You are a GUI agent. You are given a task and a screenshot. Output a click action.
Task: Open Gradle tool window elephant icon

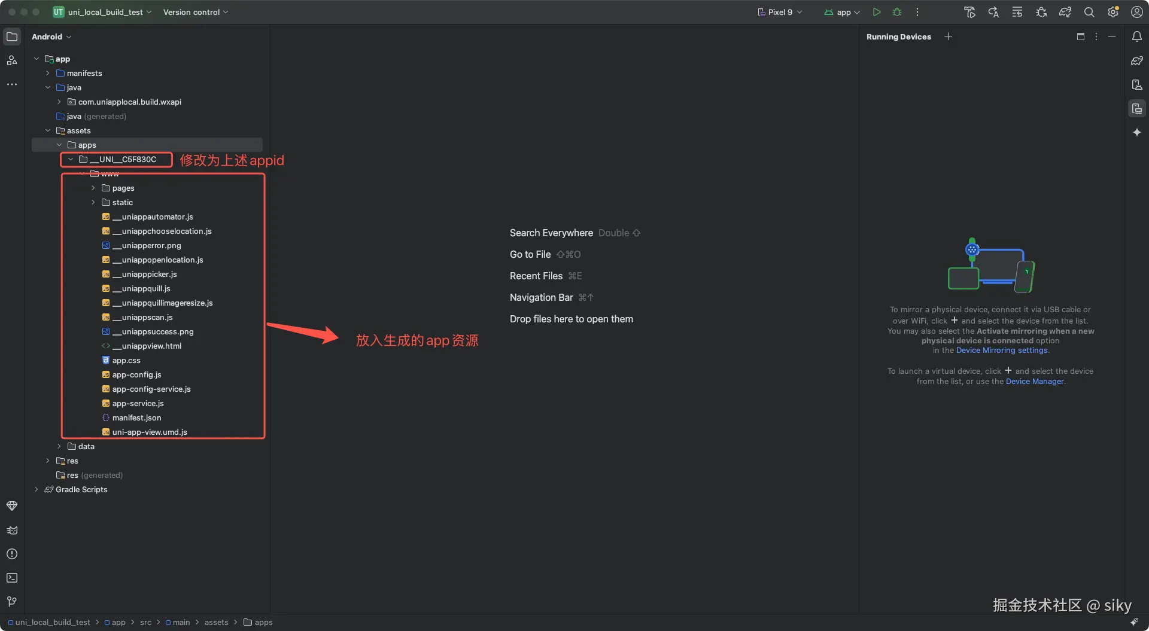tap(1137, 60)
